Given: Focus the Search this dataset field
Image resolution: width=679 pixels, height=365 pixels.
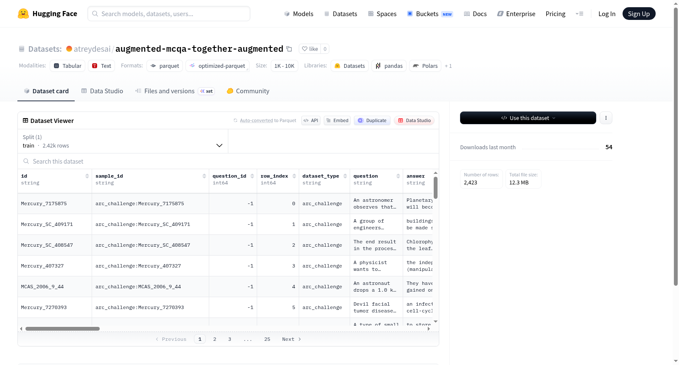Looking at the screenshot, I should pos(228,161).
